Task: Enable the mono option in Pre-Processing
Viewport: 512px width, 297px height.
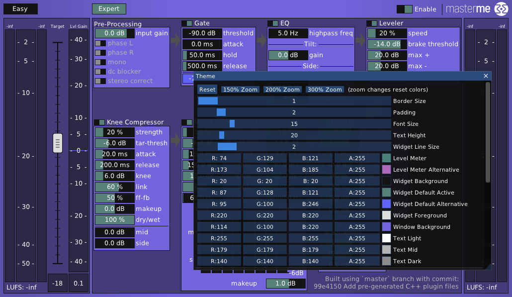Action: pyautogui.click(x=100, y=62)
